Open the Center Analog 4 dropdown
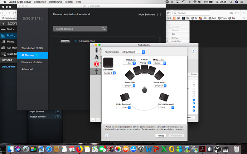This screenshot has height=154, width=247. tap(145, 63)
